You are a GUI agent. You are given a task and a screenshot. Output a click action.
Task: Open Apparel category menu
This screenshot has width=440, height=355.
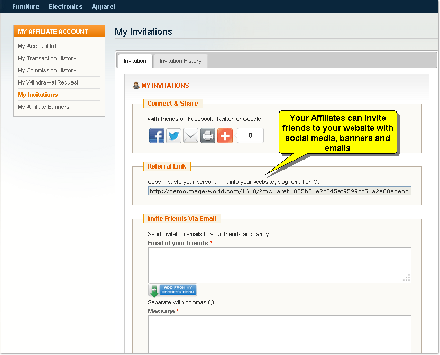point(103,7)
